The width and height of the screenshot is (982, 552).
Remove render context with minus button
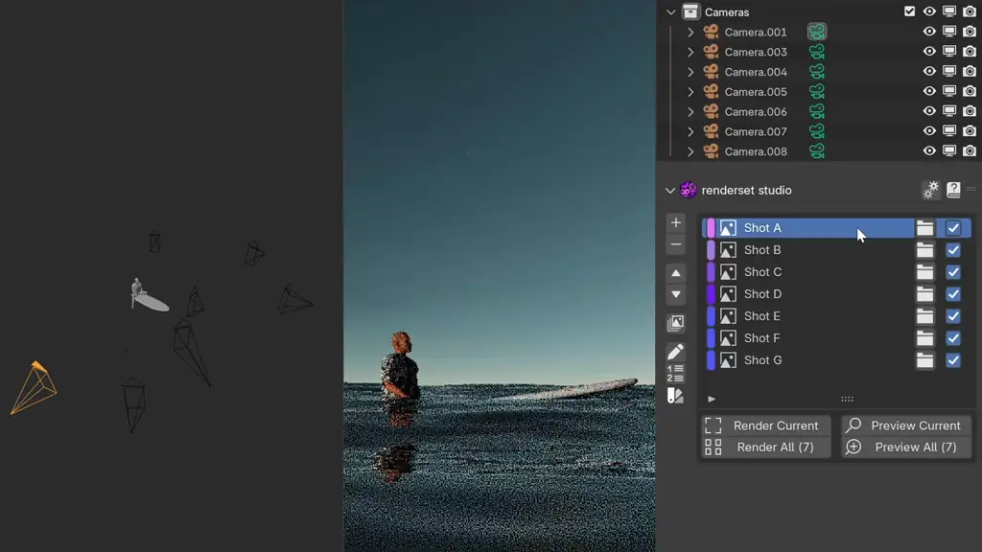pos(676,244)
